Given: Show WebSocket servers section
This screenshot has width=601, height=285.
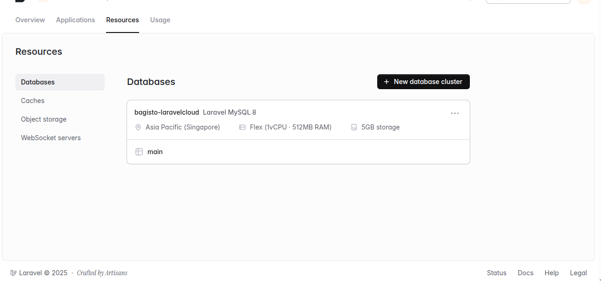Looking at the screenshot, I should click(x=60, y=138).
